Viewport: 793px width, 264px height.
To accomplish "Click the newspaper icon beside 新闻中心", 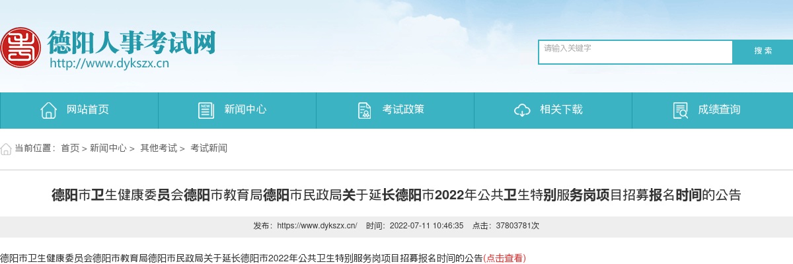I will pyautogui.click(x=206, y=110).
